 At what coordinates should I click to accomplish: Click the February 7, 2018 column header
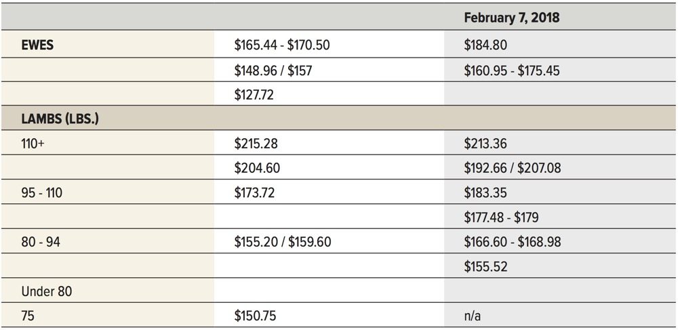coord(511,18)
